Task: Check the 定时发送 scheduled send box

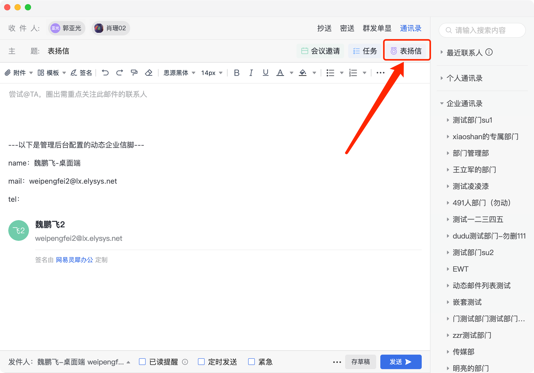Action: point(201,362)
